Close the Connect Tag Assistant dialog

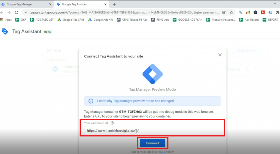click(220, 55)
